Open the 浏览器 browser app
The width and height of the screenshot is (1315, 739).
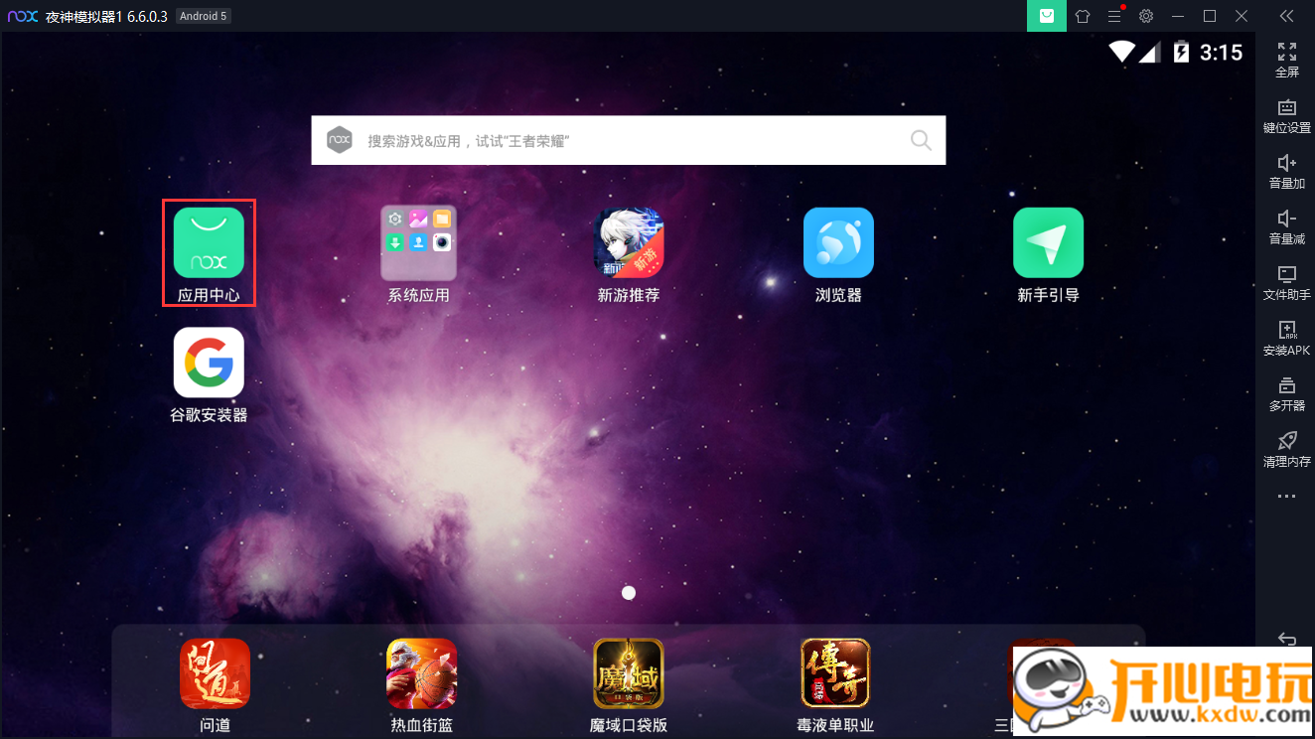pos(838,243)
